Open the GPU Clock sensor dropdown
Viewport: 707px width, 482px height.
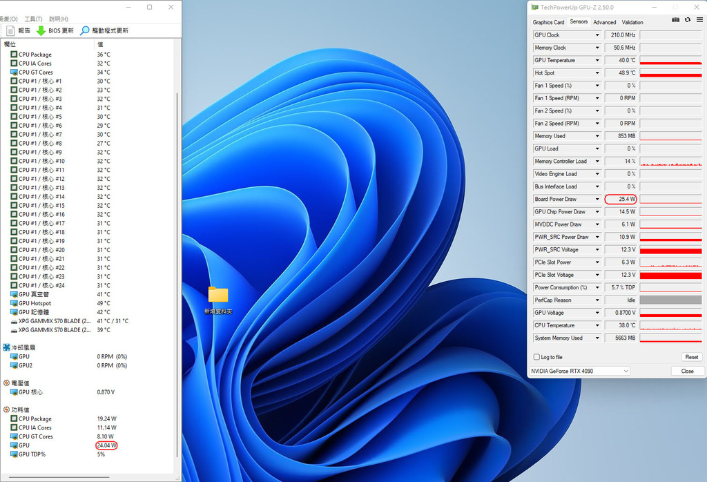(597, 35)
